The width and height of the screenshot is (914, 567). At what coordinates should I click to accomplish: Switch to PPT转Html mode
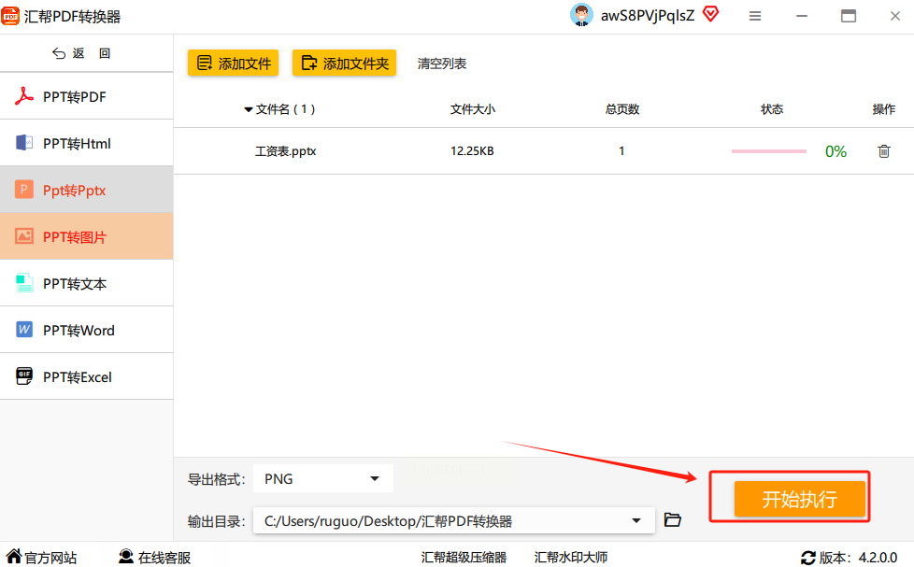[86, 143]
